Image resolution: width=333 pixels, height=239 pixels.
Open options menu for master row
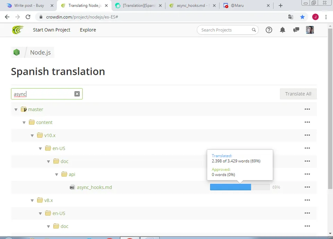[x=307, y=109]
